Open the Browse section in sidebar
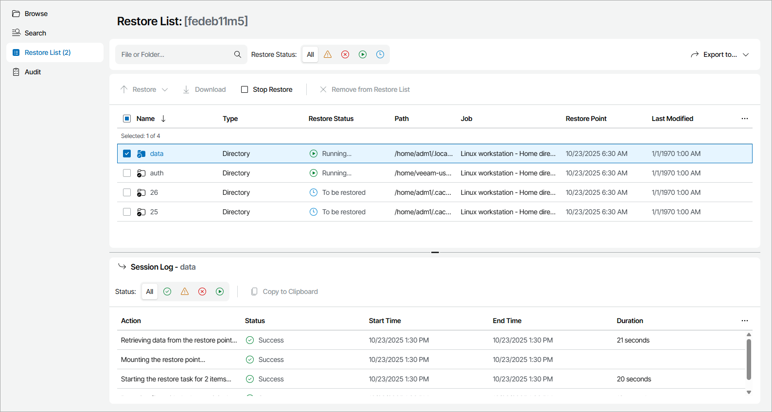 [36, 14]
